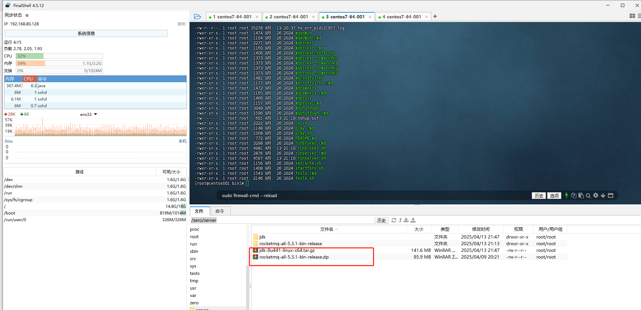This screenshot has width=641, height=310.
Task: Click the /boot disk path row
Action: pyautogui.click(x=95, y=213)
